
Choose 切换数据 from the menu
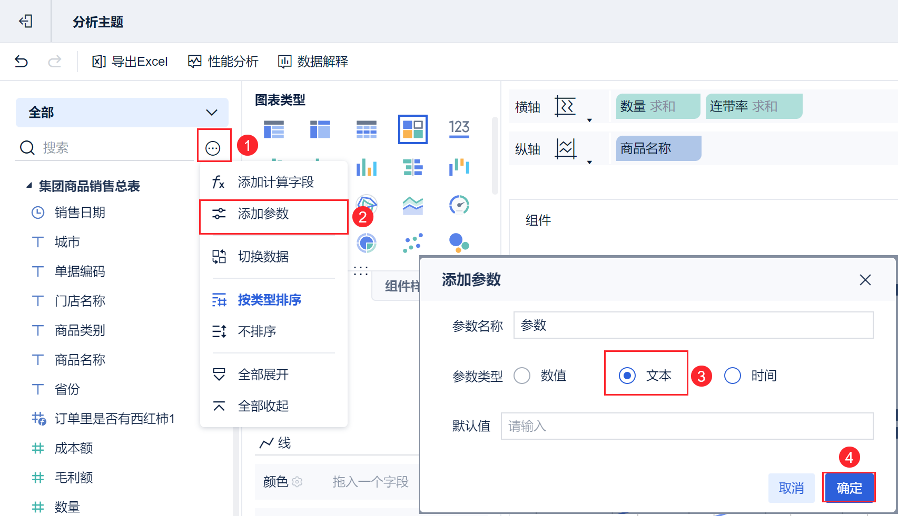coord(263,257)
